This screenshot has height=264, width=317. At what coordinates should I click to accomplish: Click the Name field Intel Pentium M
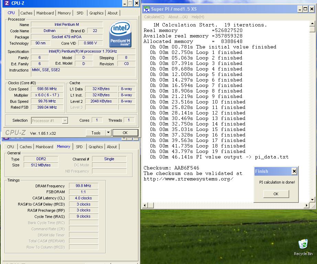click(67, 24)
